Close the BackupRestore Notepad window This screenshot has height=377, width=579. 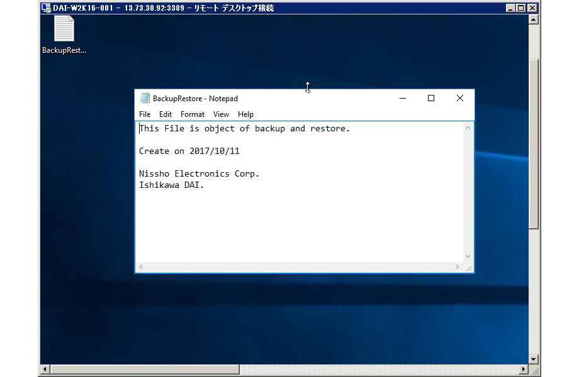point(459,98)
